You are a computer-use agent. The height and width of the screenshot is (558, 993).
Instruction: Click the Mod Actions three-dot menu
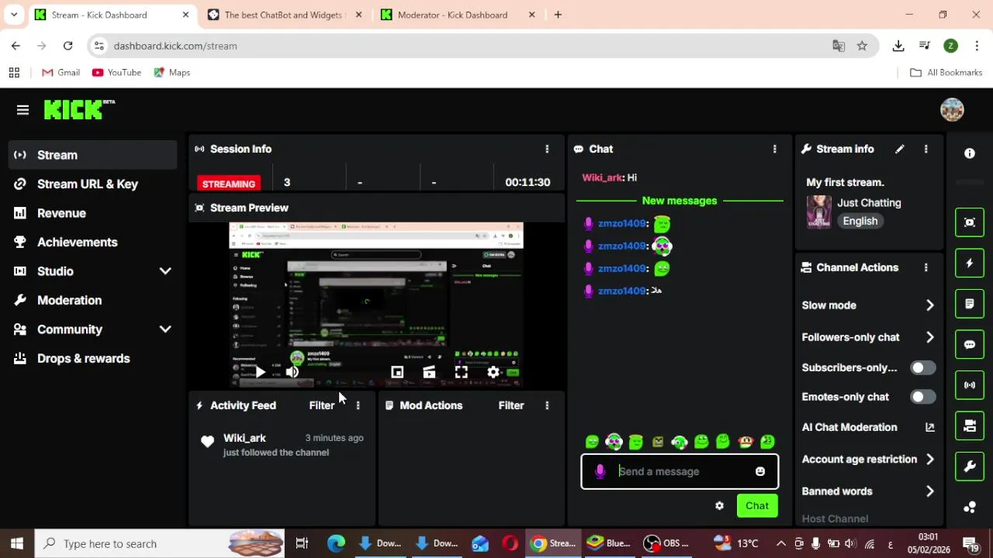547,405
